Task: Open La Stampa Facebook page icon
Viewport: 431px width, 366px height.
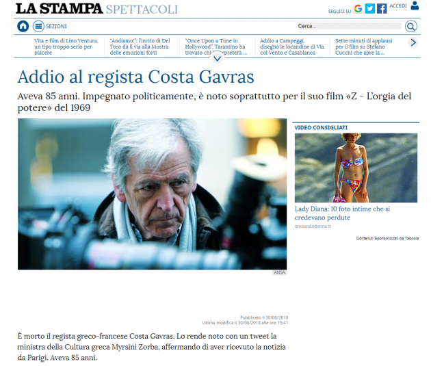Action: (x=382, y=9)
